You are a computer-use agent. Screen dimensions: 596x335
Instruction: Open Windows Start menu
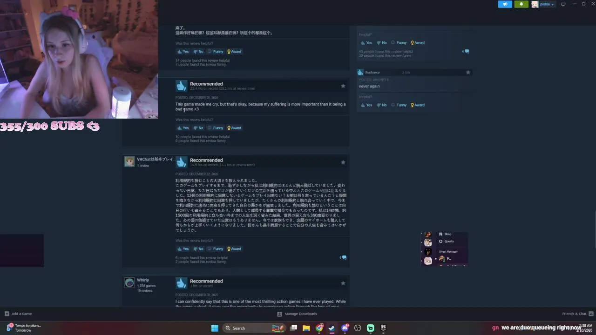pos(215,328)
